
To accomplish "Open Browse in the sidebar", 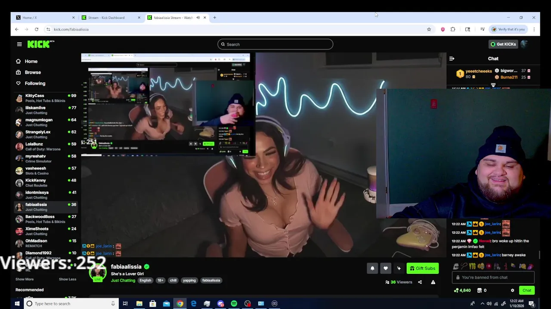I will point(28,73).
